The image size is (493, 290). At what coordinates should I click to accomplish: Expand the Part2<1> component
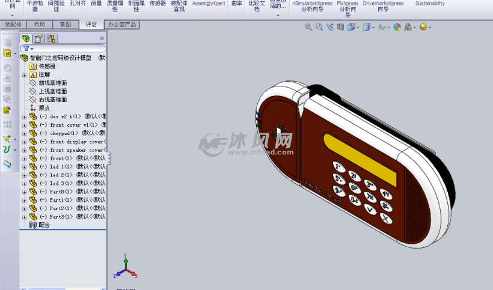click(x=24, y=209)
